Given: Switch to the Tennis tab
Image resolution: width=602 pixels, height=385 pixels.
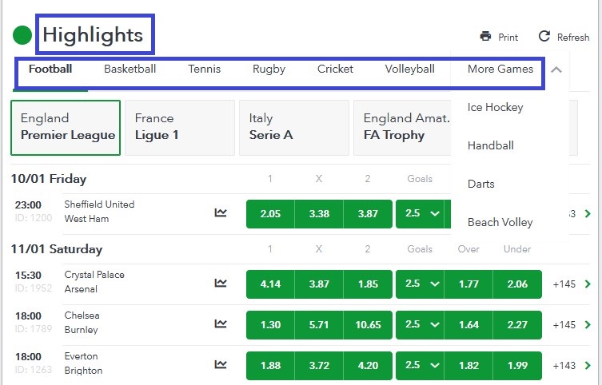Looking at the screenshot, I should [204, 69].
